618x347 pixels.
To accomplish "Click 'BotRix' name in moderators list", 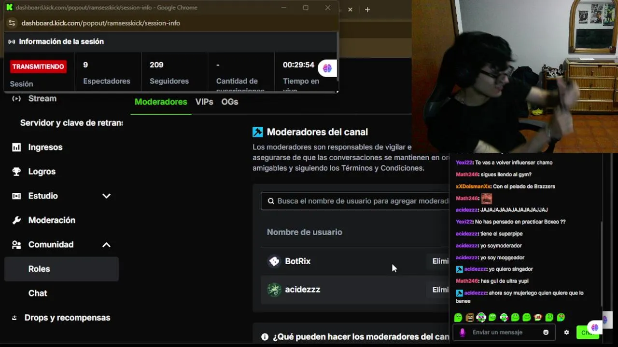I will coord(298,261).
